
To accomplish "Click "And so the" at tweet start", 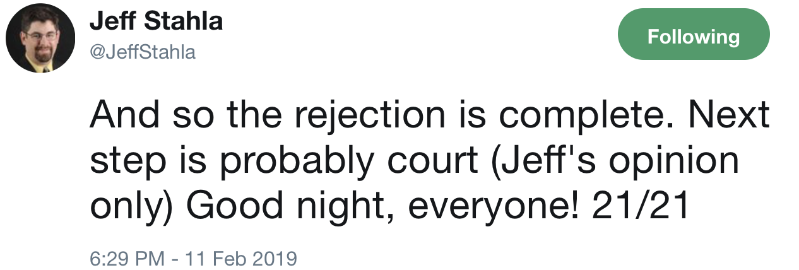I will [175, 117].
